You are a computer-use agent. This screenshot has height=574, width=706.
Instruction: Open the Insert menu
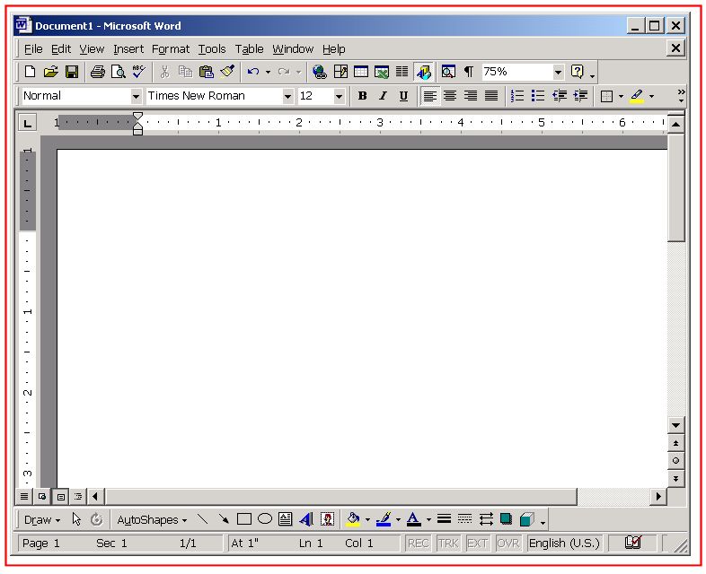(x=128, y=49)
